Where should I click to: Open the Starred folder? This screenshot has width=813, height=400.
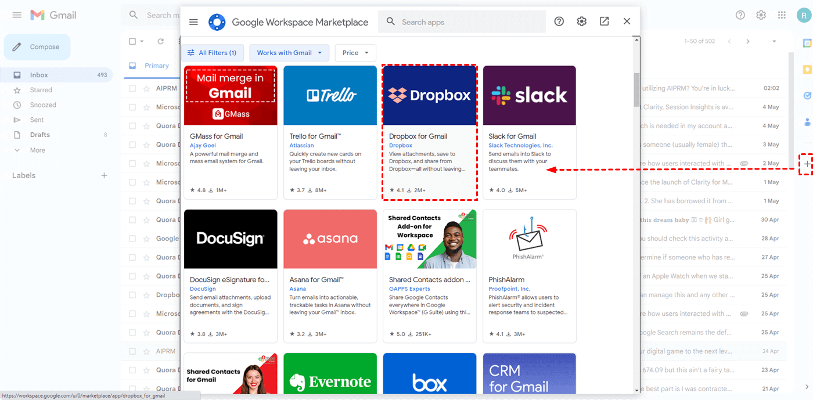click(41, 90)
